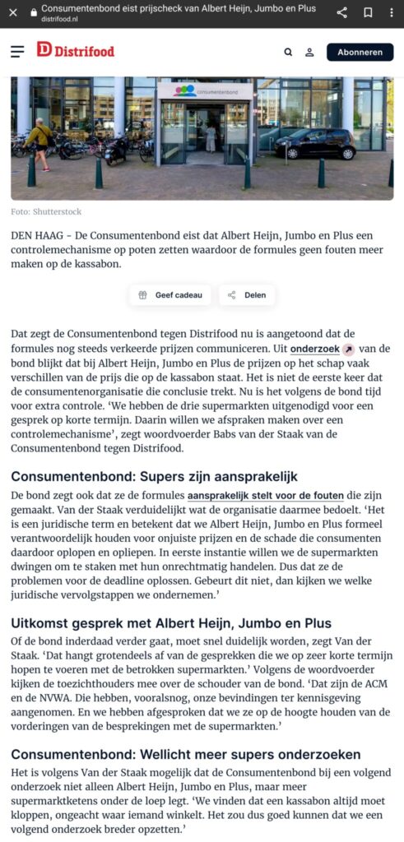Tap the distrifood.nl URL text
Screen dimensions: 404x842
(x=59, y=20)
